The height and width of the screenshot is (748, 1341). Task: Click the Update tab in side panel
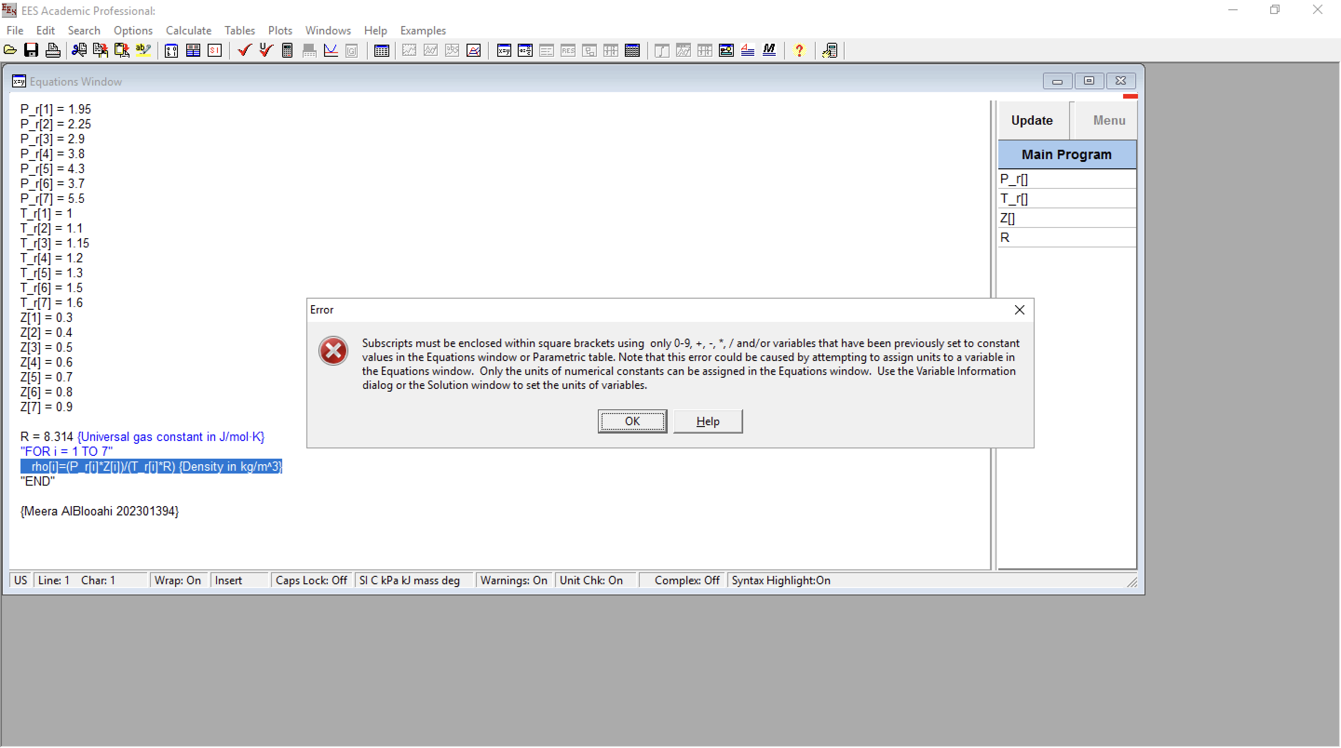coord(1032,120)
